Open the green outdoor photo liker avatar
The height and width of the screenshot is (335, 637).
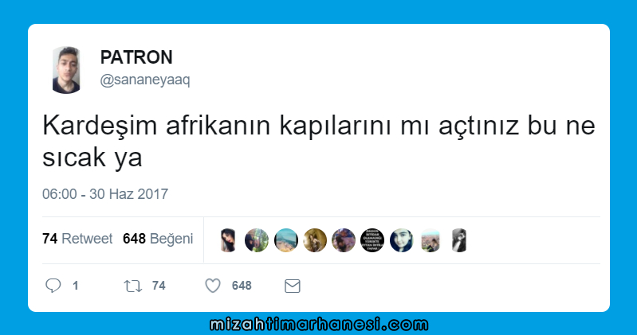tap(257, 240)
